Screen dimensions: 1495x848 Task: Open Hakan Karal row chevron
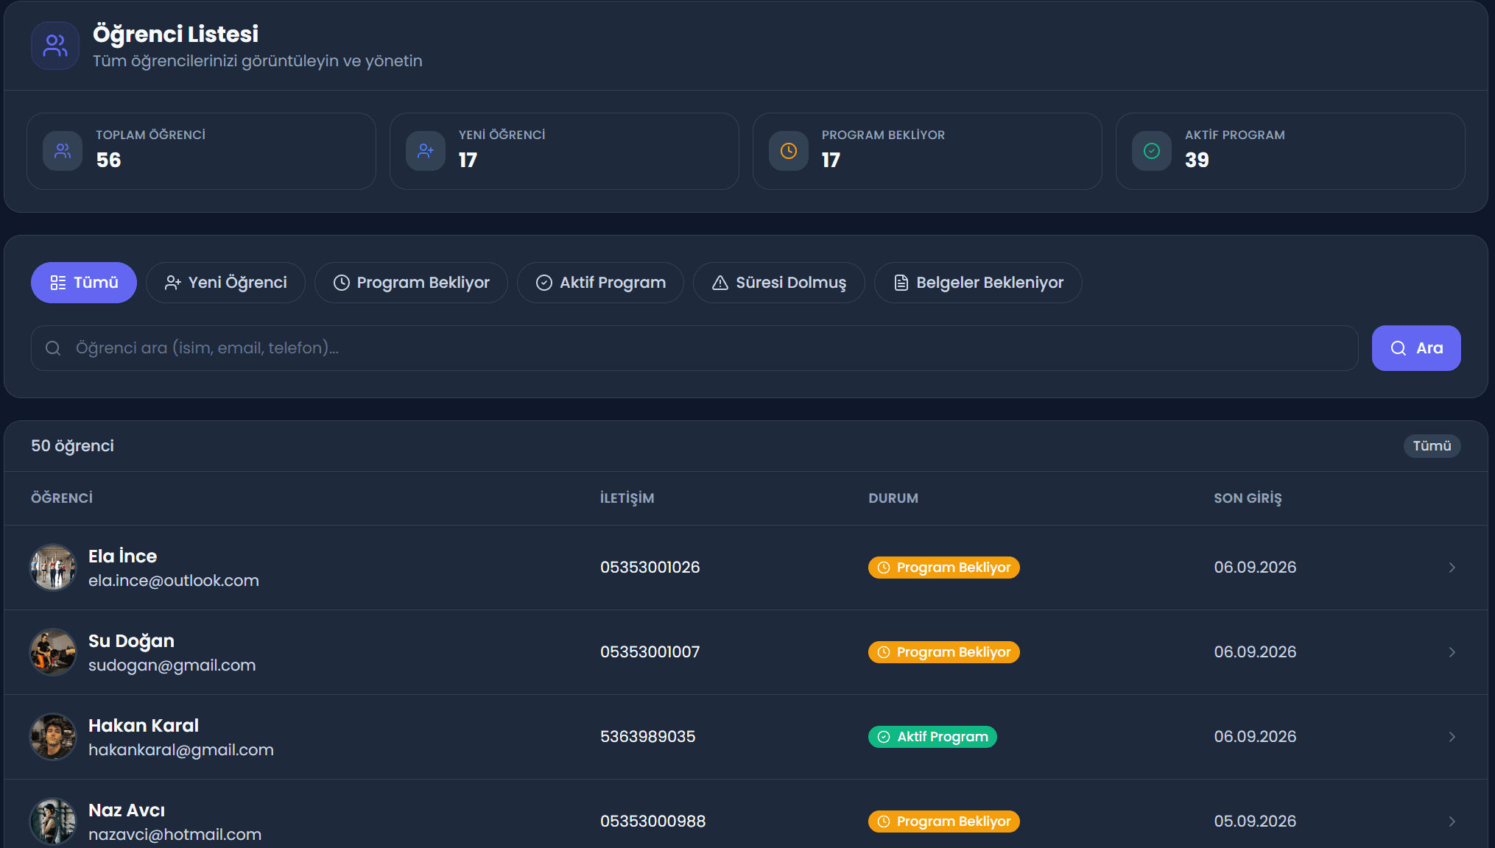1452,737
